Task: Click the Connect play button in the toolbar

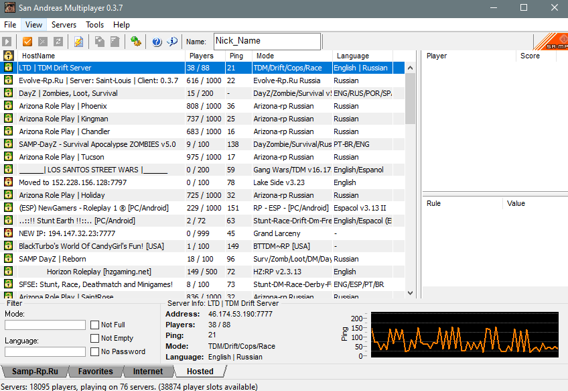Action: 7,42
